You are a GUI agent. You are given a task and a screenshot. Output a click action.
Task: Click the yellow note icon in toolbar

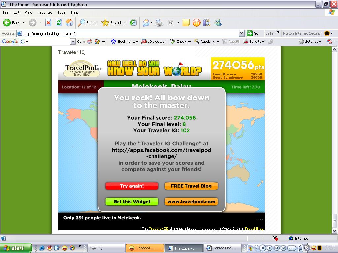pyautogui.click(x=186, y=23)
